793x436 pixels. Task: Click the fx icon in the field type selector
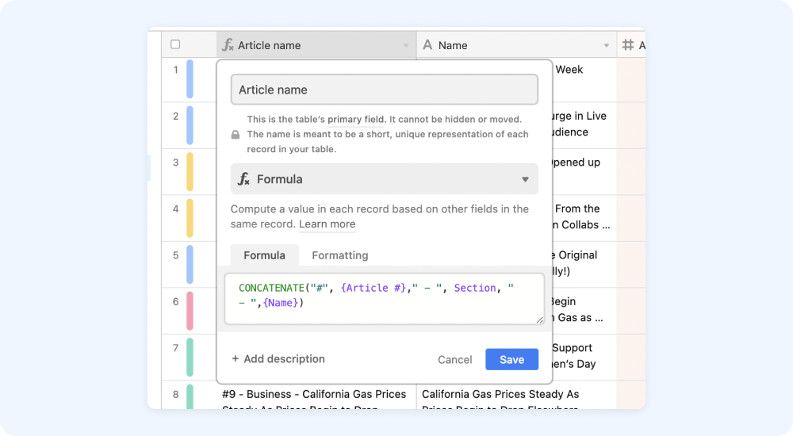[244, 179]
